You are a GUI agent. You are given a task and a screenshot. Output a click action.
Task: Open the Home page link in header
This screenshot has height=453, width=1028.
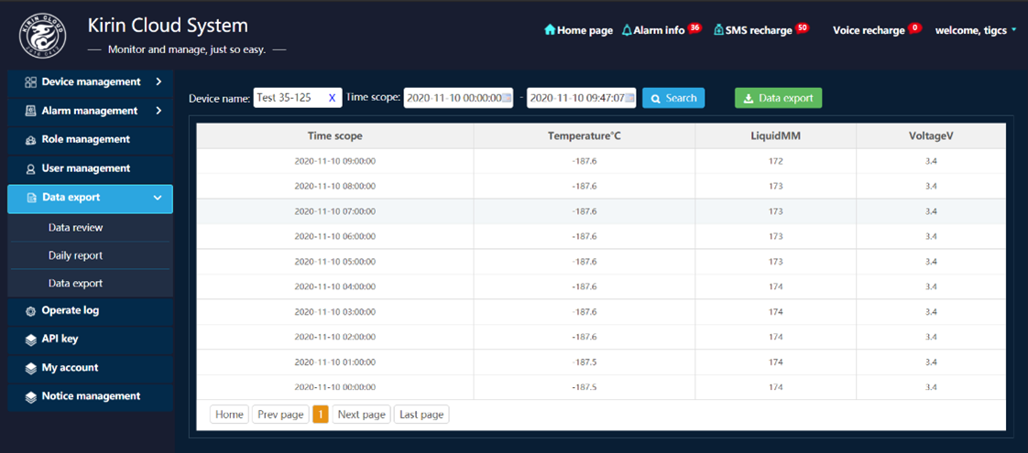tap(579, 30)
